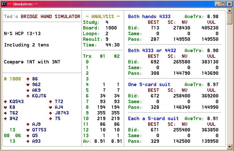Click East's club symbol beside 75
This screenshot has width=234, height=151.
click(x=51, y=119)
